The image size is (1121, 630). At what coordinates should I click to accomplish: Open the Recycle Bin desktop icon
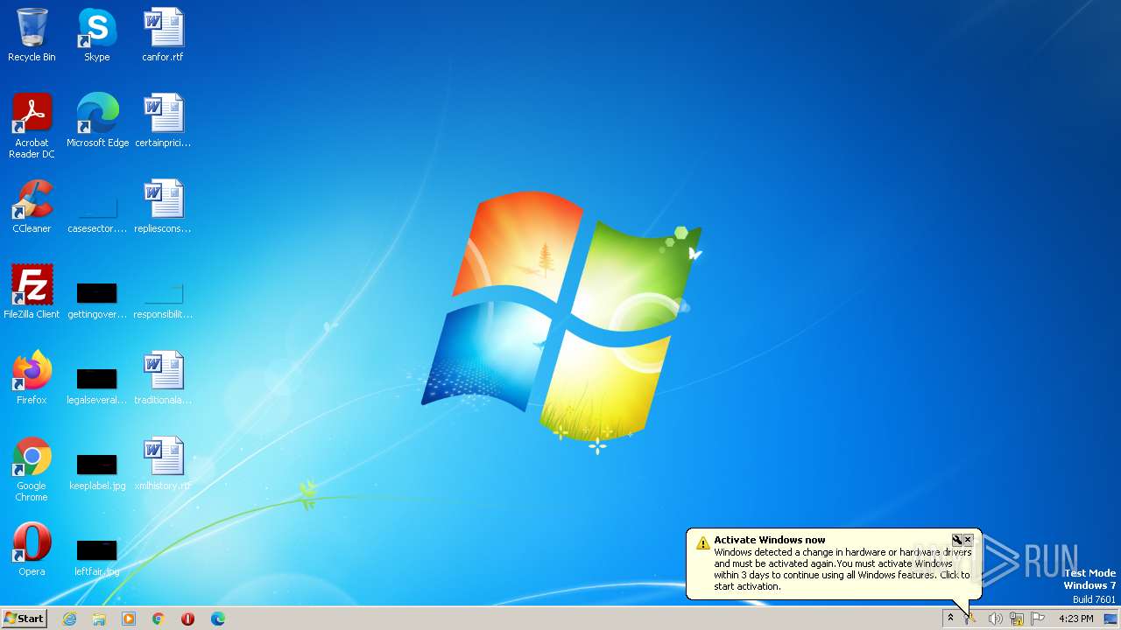pos(32,35)
